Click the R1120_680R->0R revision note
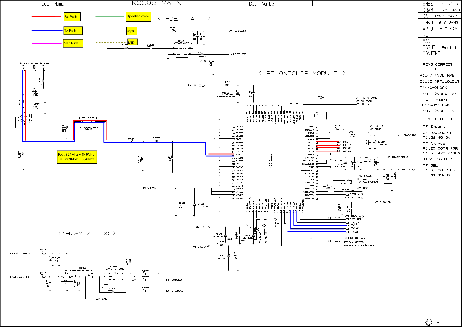This screenshot has width=462, height=327. click(440, 148)
